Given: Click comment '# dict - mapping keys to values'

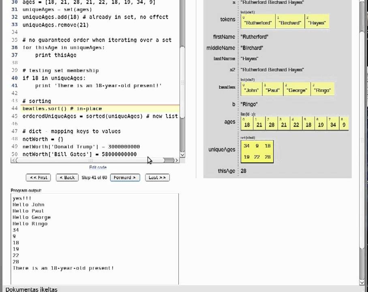Looking at the screenshot, I should click(x=72, y=131).
